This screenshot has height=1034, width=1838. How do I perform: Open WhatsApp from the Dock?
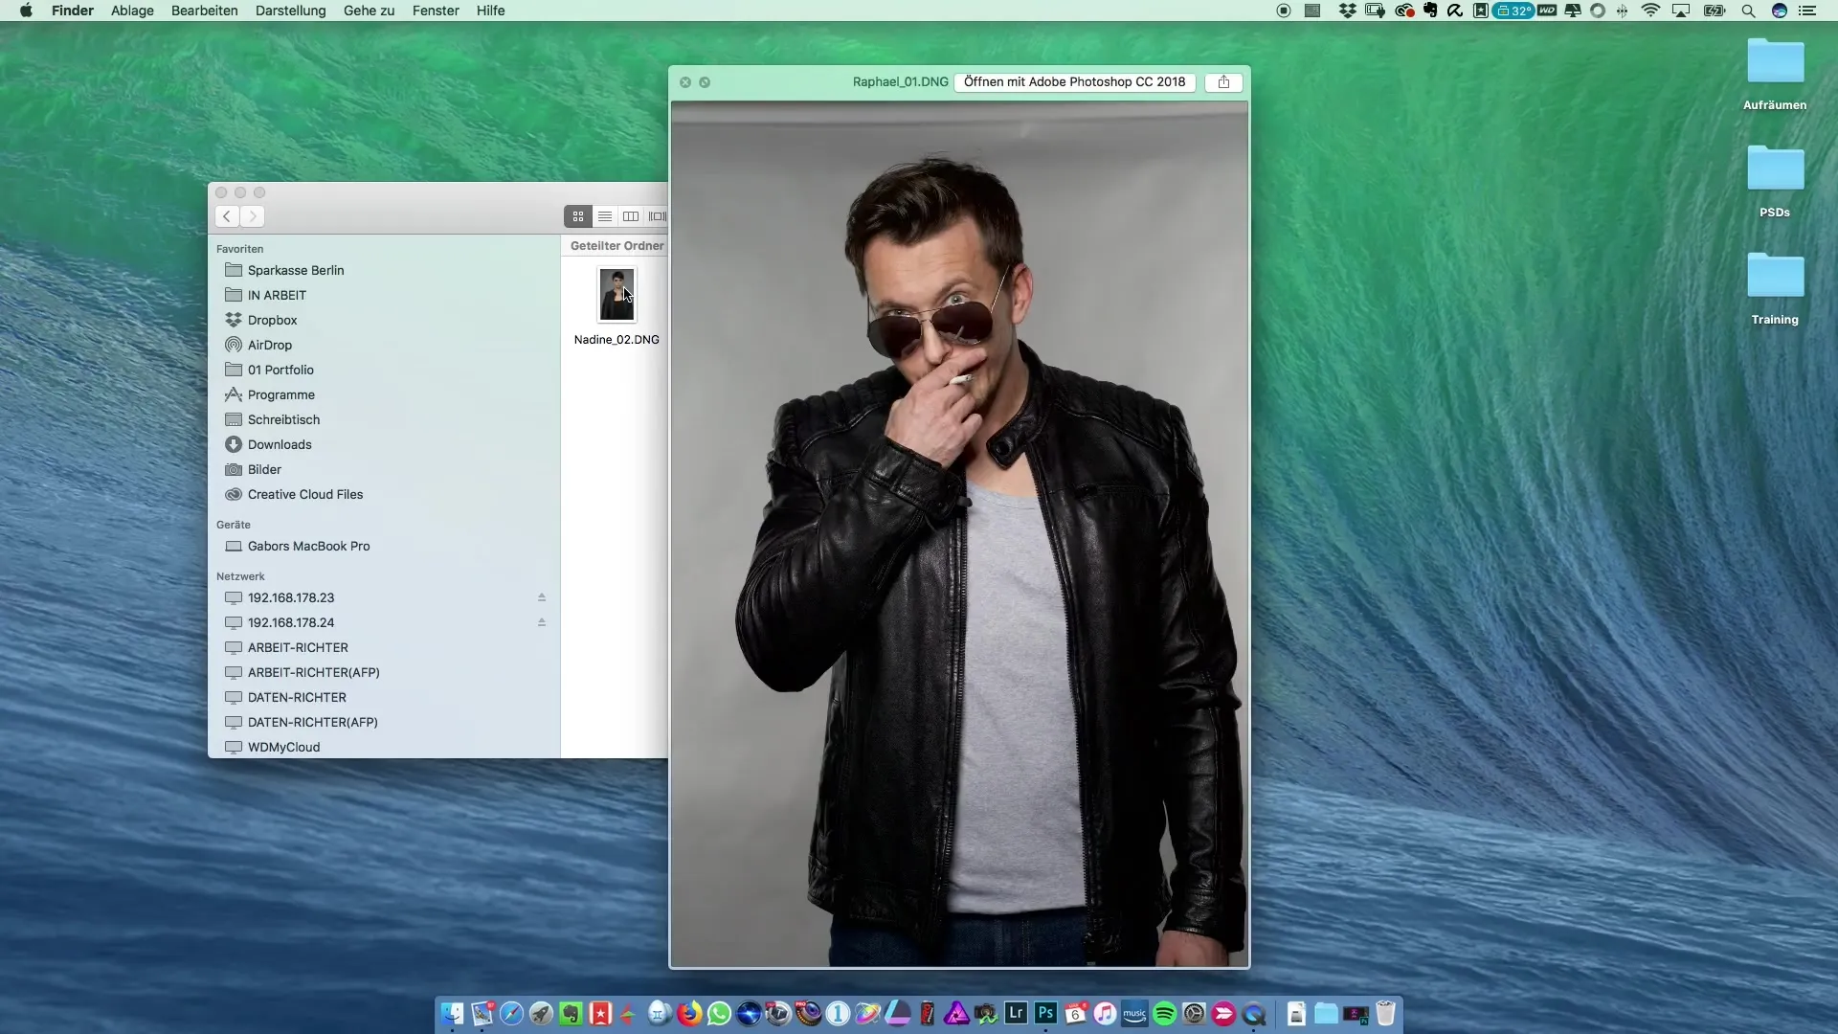[x=719, y=1013]
